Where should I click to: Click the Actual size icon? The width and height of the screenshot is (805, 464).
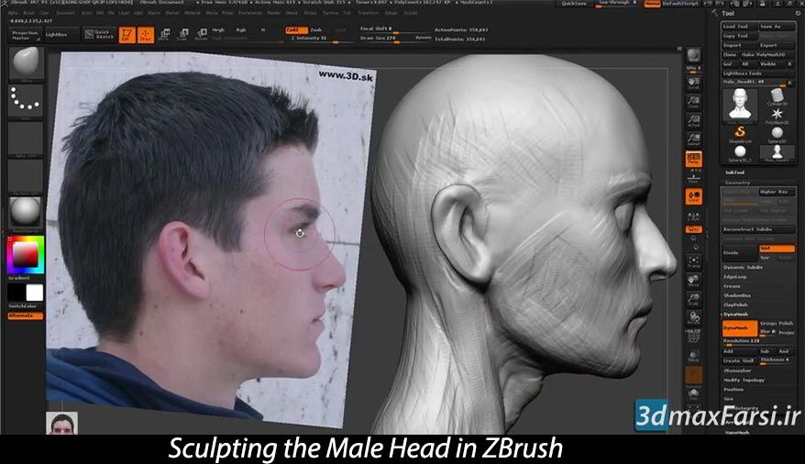point(693,121)
